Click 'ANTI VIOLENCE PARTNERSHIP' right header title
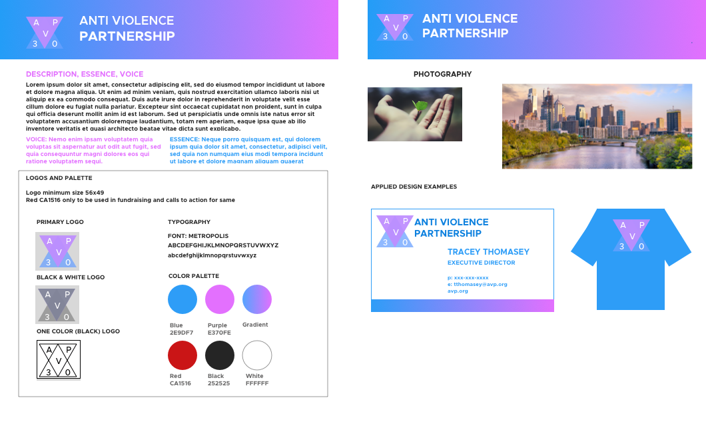Image resolution: width=706 pixels, height=424 pixels. pos(470,26)
